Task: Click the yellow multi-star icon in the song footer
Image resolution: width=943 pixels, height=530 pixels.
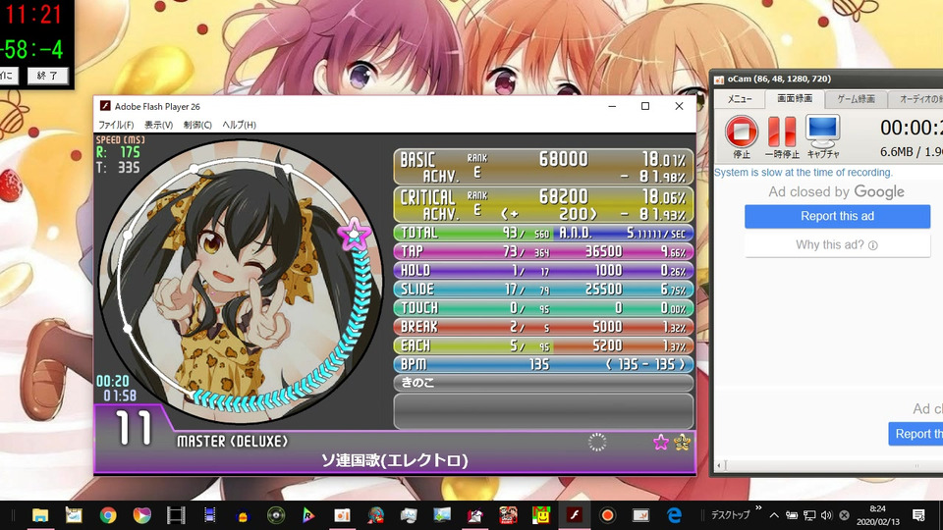Action: click(682, 443)
